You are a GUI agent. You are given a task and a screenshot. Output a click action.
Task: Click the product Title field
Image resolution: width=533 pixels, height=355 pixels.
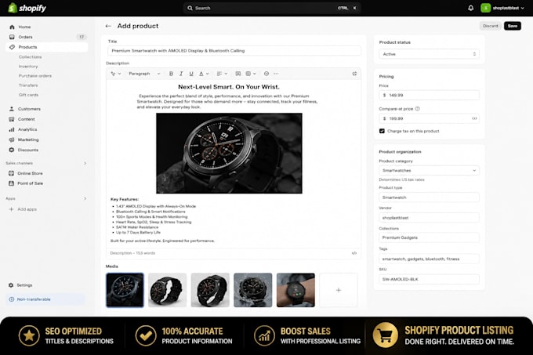pyautogui.click(x=234, y=51)
